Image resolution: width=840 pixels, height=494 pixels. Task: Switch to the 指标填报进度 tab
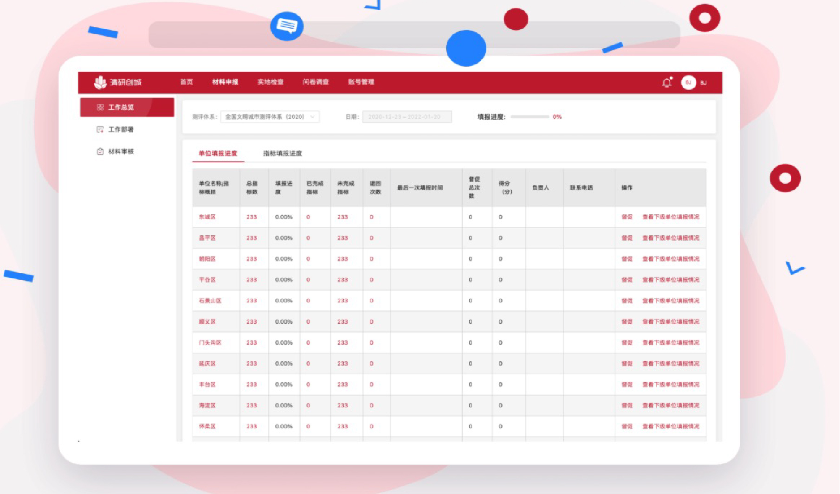282,154
